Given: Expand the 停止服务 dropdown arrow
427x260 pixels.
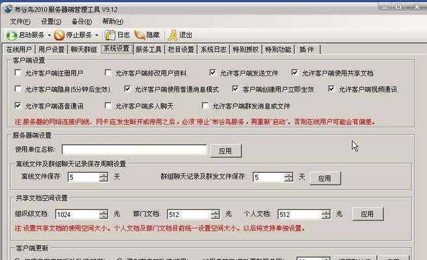Looking at the screenshot, I should [97, 35].
